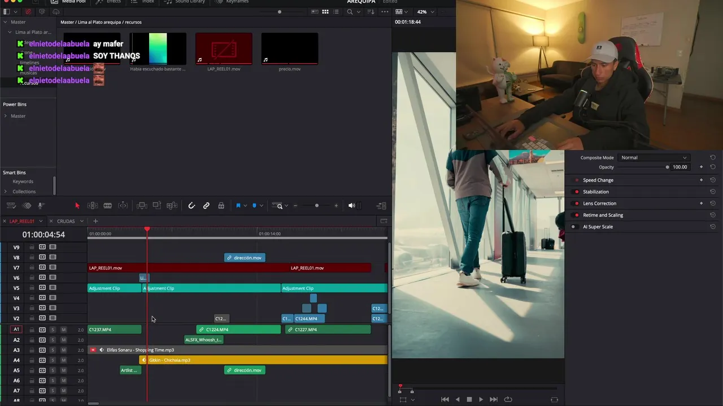Select dirección.mov clip on track V8
Image resolution: width=723 pixels, height=406 pixels.
pyautogui.click(x=245, y=258)
